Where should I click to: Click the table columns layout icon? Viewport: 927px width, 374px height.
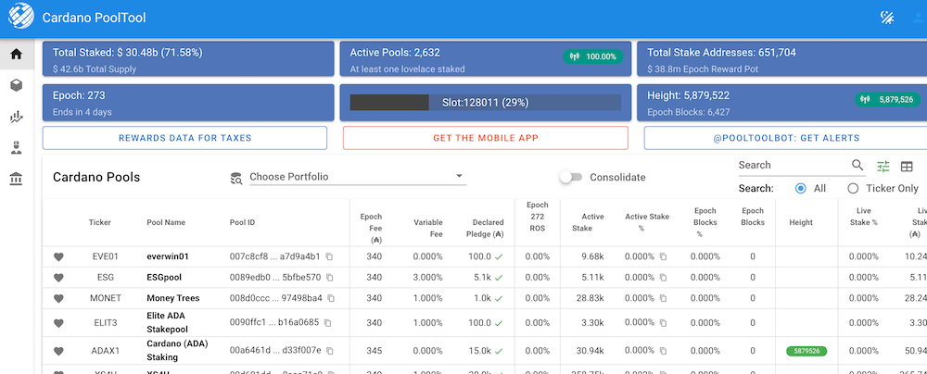(x=907, y=167)
